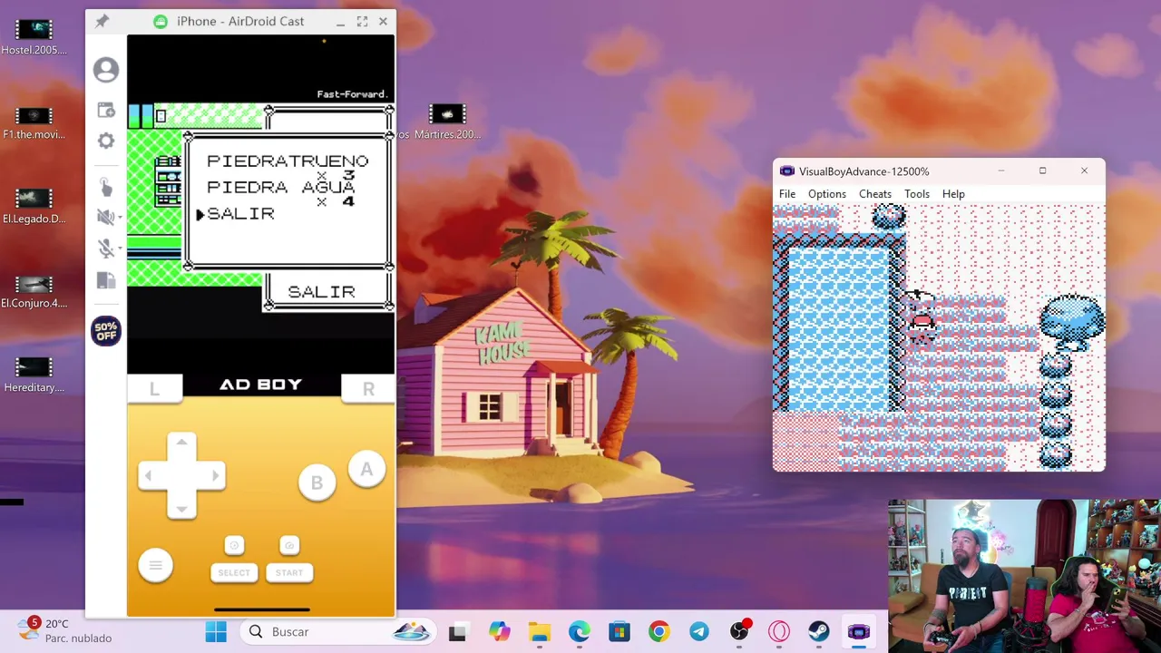Open the Cheats menu in VisualBoyAdvance
The width and height of the screenshot is (1161, 653).
tap(875, 194)
